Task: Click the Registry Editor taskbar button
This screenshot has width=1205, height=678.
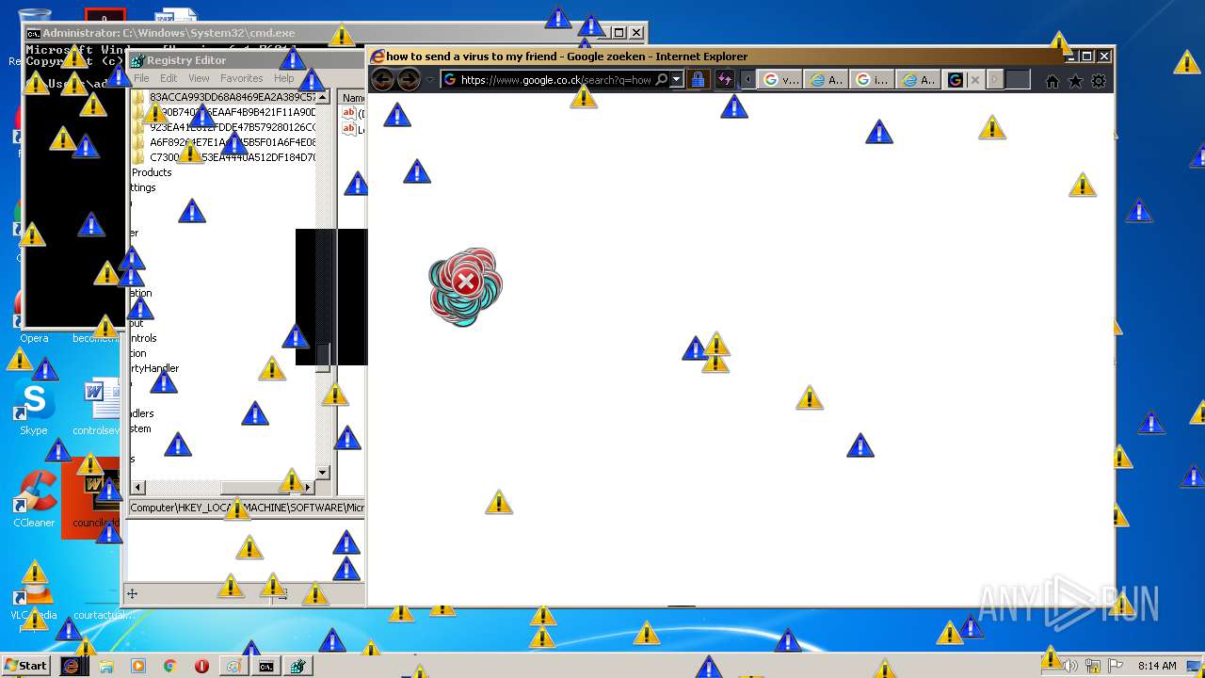Action: (x=298, y=666)
